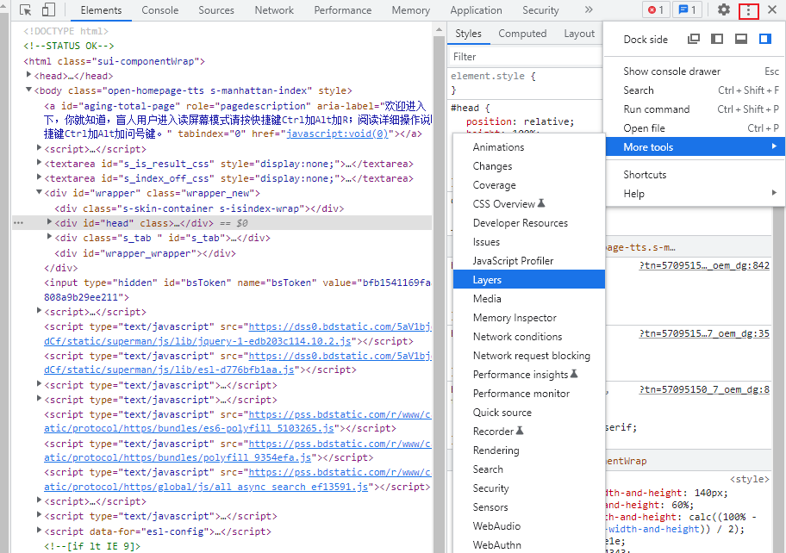786x553 pixels.
Task: Collapse the div#wrapper node
Action: tap(39, 192)
